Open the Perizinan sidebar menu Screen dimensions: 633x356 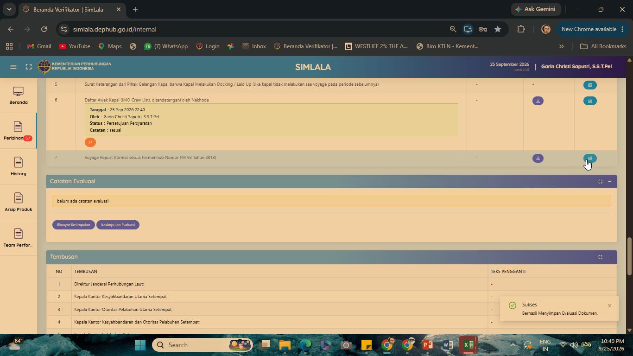(18, 131)
